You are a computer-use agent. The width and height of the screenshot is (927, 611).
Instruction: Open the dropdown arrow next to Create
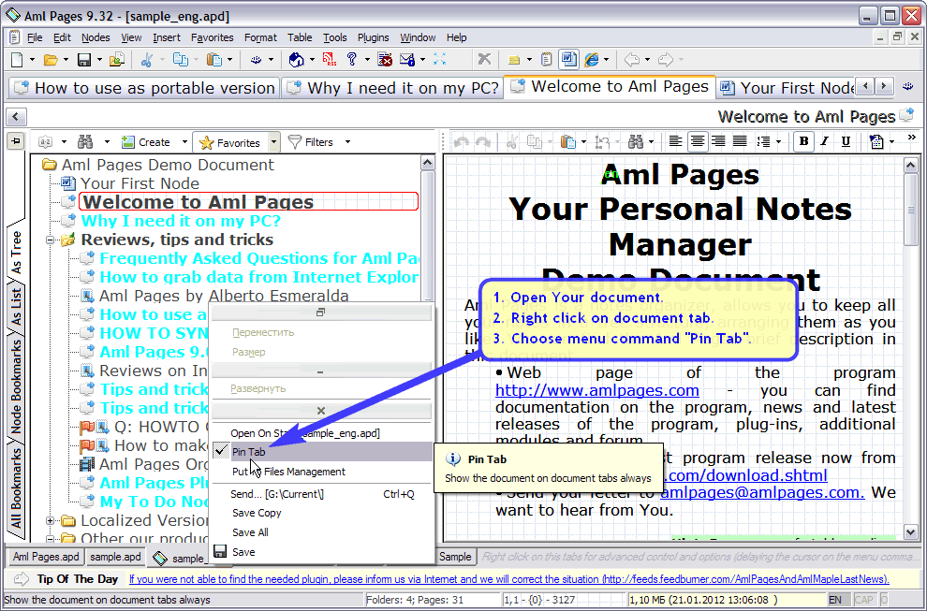point(184,142)
